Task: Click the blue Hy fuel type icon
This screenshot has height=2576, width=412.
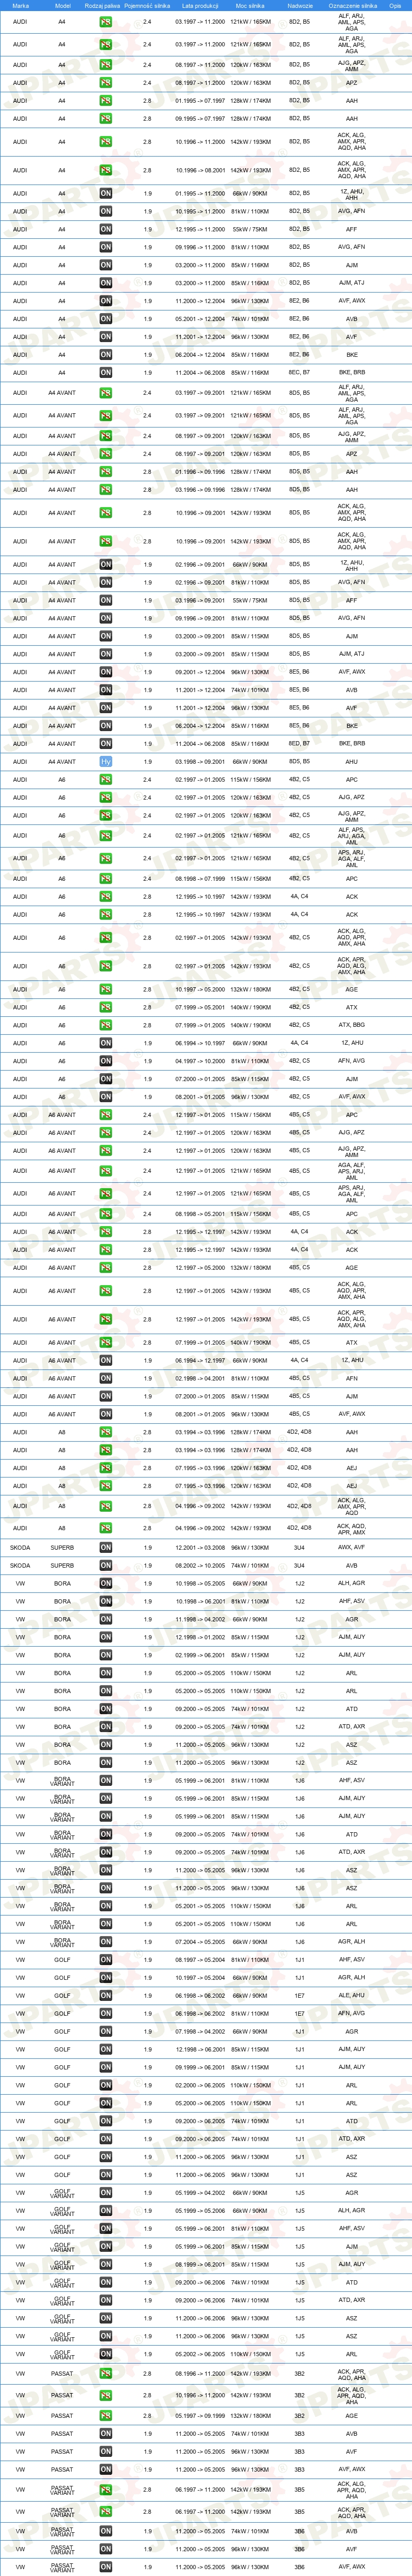Action: [x=106, y=762]
